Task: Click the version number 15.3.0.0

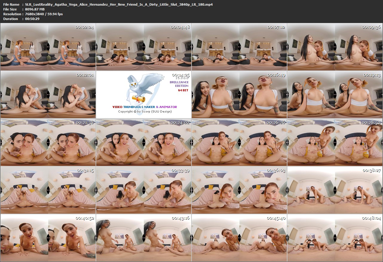Action: [x=182, y=78]
